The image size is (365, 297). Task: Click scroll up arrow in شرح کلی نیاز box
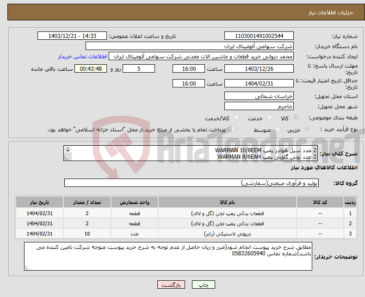point(68,148)
